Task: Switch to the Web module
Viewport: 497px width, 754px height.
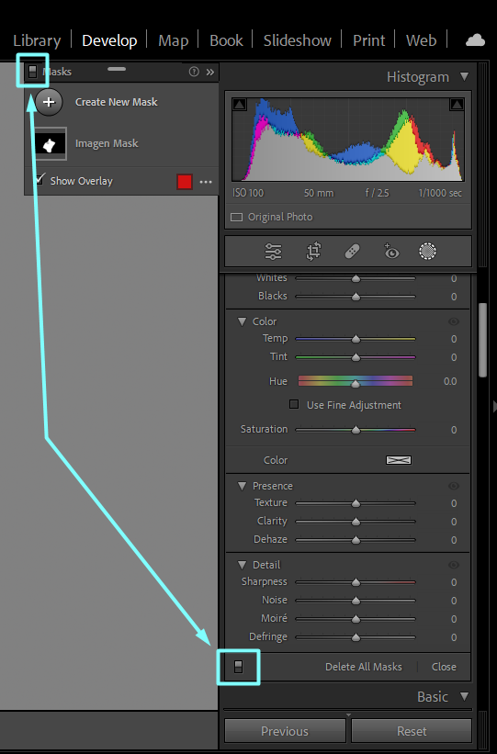Action: tap(421, 40)
